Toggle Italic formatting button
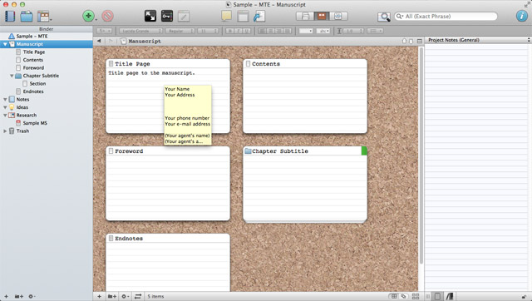532x301 pixels. pos(239,31)
